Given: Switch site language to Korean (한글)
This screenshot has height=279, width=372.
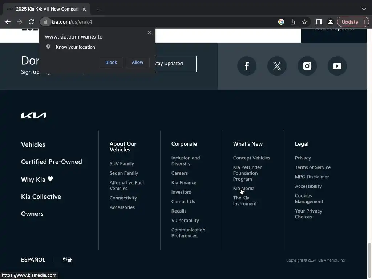Looking at the screenshot, I should pyautogui.click(x=67, y=260).
